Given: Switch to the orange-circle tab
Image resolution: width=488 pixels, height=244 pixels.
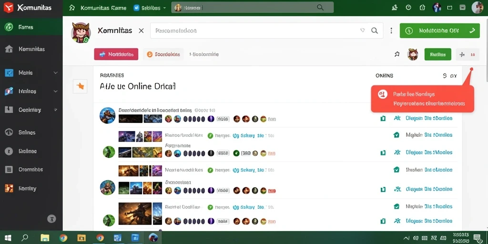Looking at the screenshot, I should click(163, 54).
